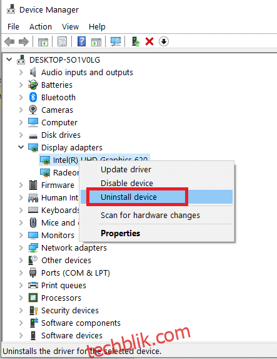
Task: Click the Back arrow toolbar icon
Action: click(x=9, y=42)
